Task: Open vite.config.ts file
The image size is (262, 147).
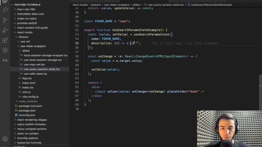Action: [x=30, y=97]
